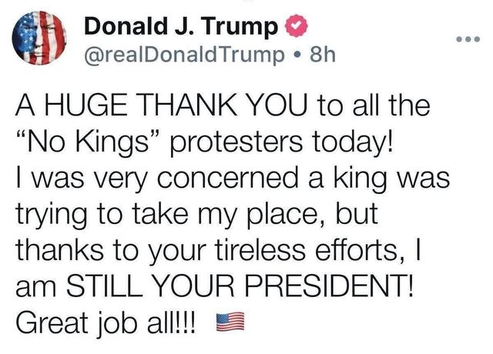Click the flag-patterned profile avatar

[39, 39]
